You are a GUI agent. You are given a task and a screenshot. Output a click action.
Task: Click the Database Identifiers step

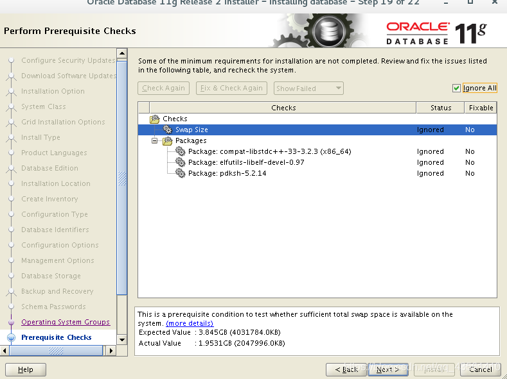tap(55, 230)
